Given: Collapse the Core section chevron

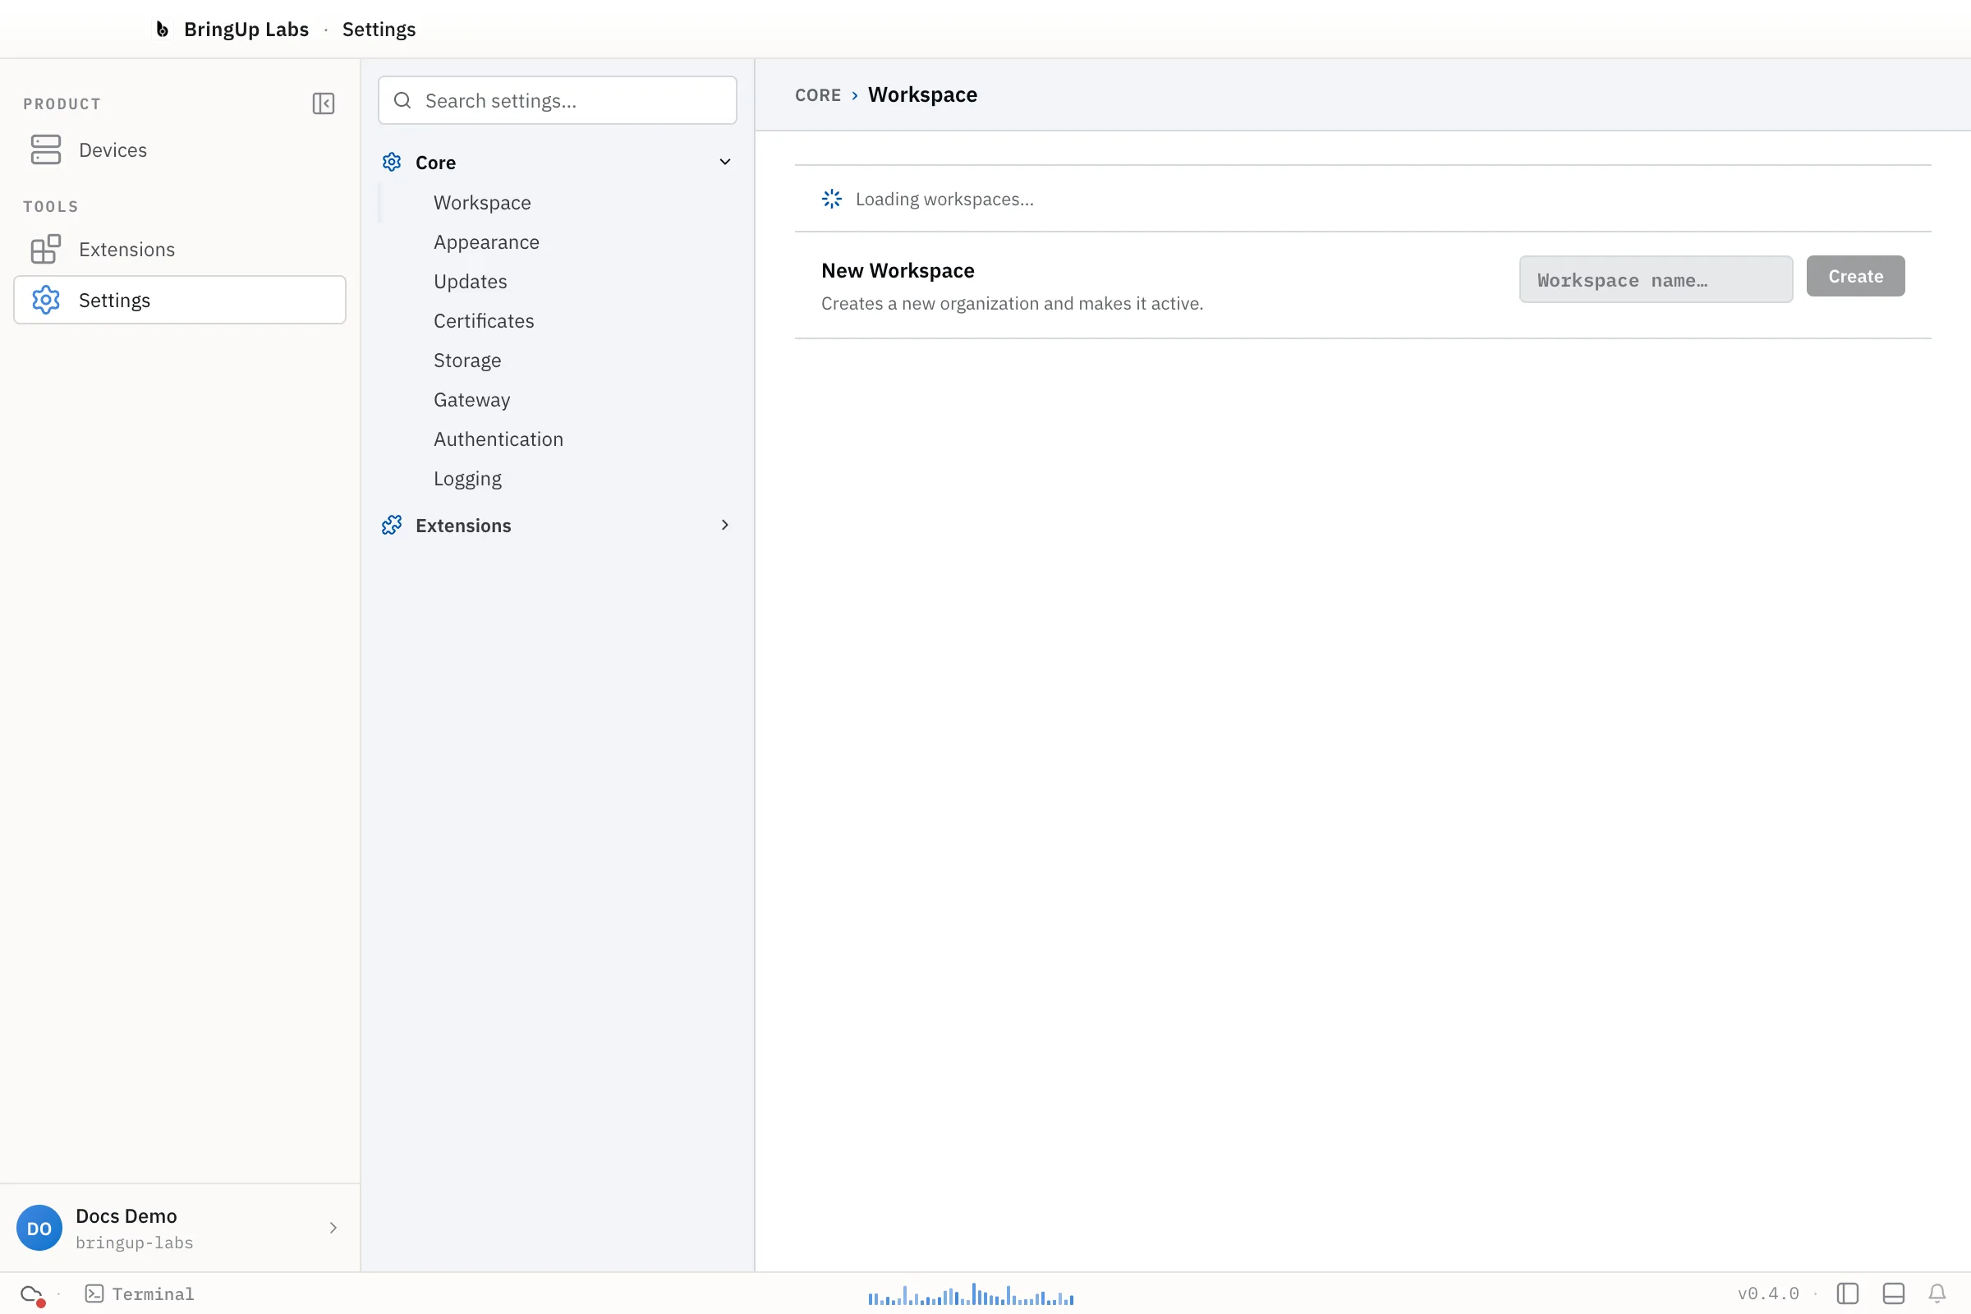Looking at the screenshot, I should point(725,162).
